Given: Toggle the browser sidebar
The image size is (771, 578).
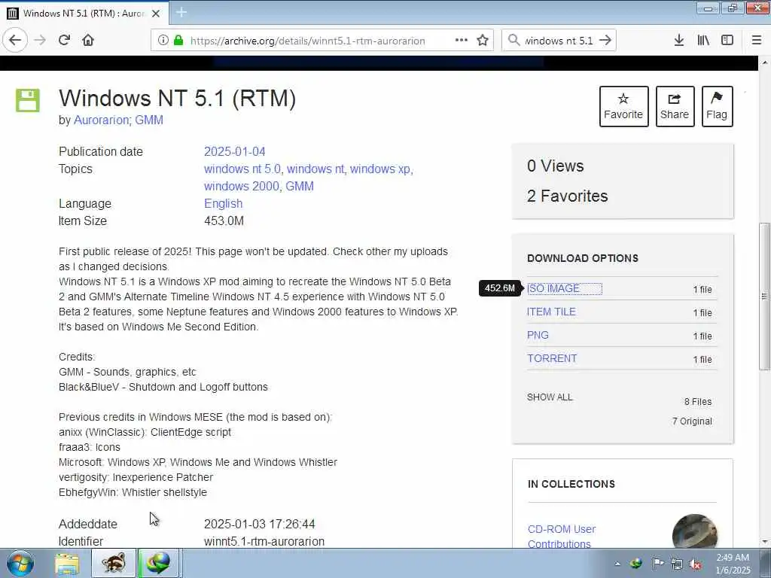Looking at the screenshot, I should (727, 41).
